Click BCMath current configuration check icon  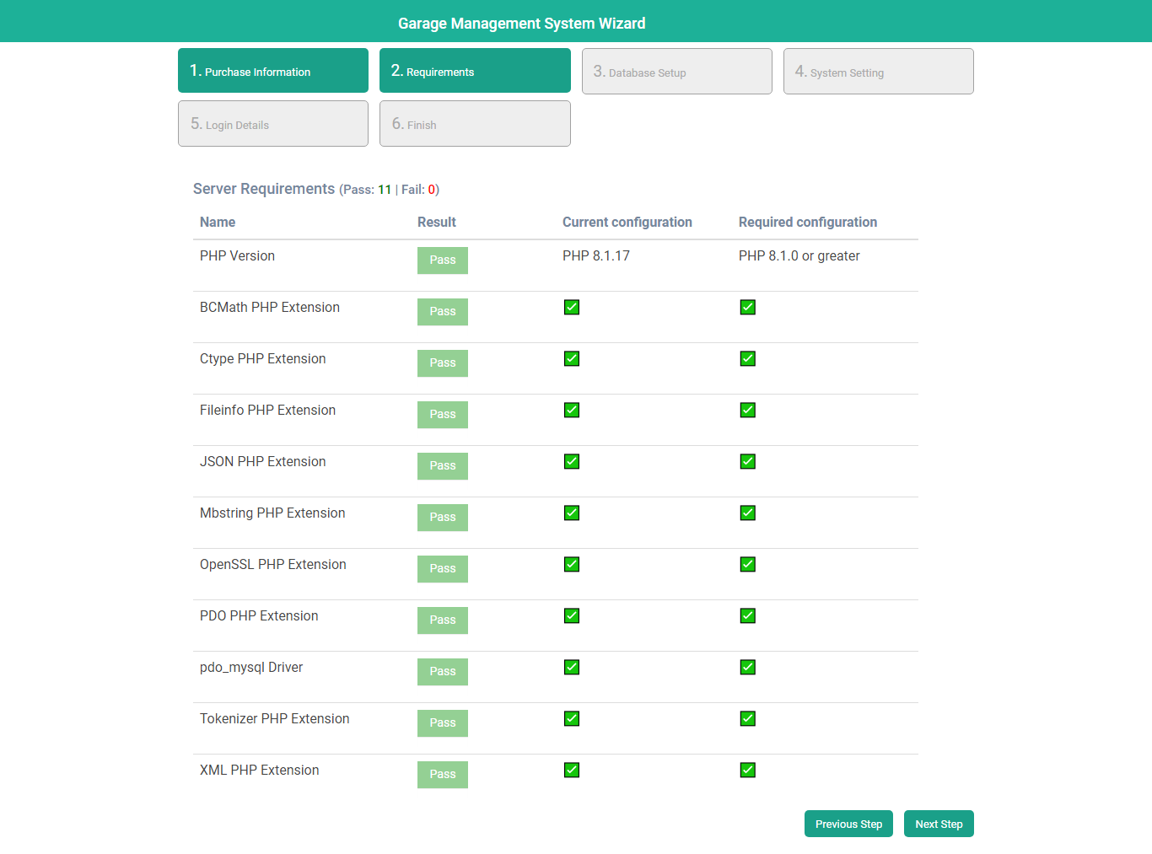coord(572,307)
